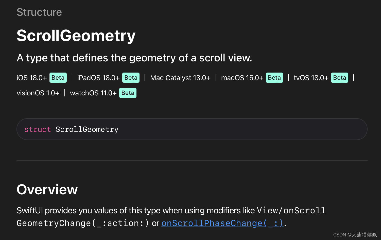Click the iPadOS 18.0+ Beta badge
381x240 pixels.
pyautogui.click(x=131, y=78)
